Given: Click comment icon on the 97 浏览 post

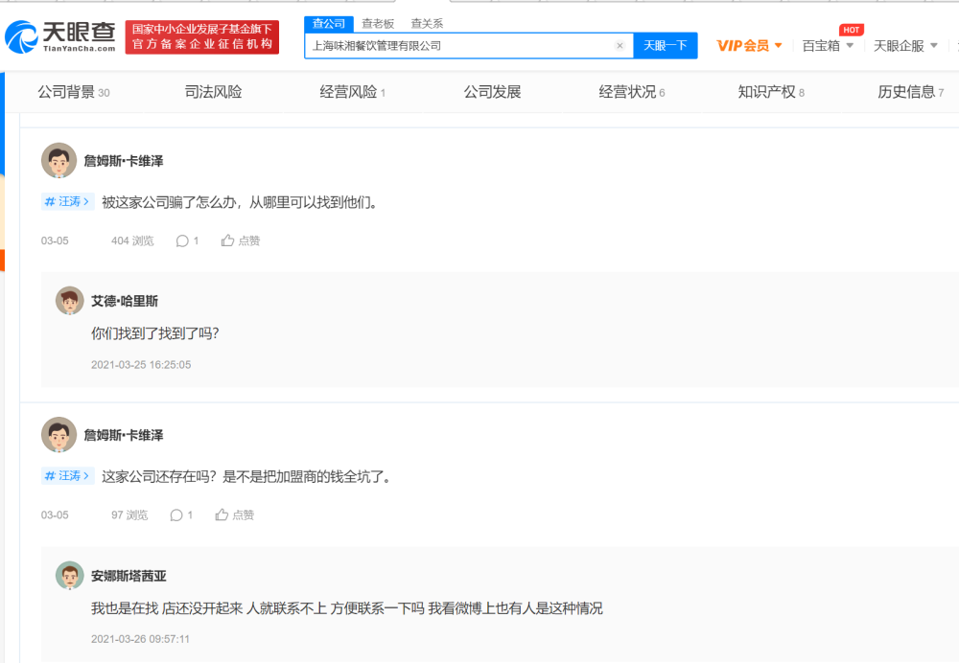Looking at the screenshot, I should click(x=176, y=515).
